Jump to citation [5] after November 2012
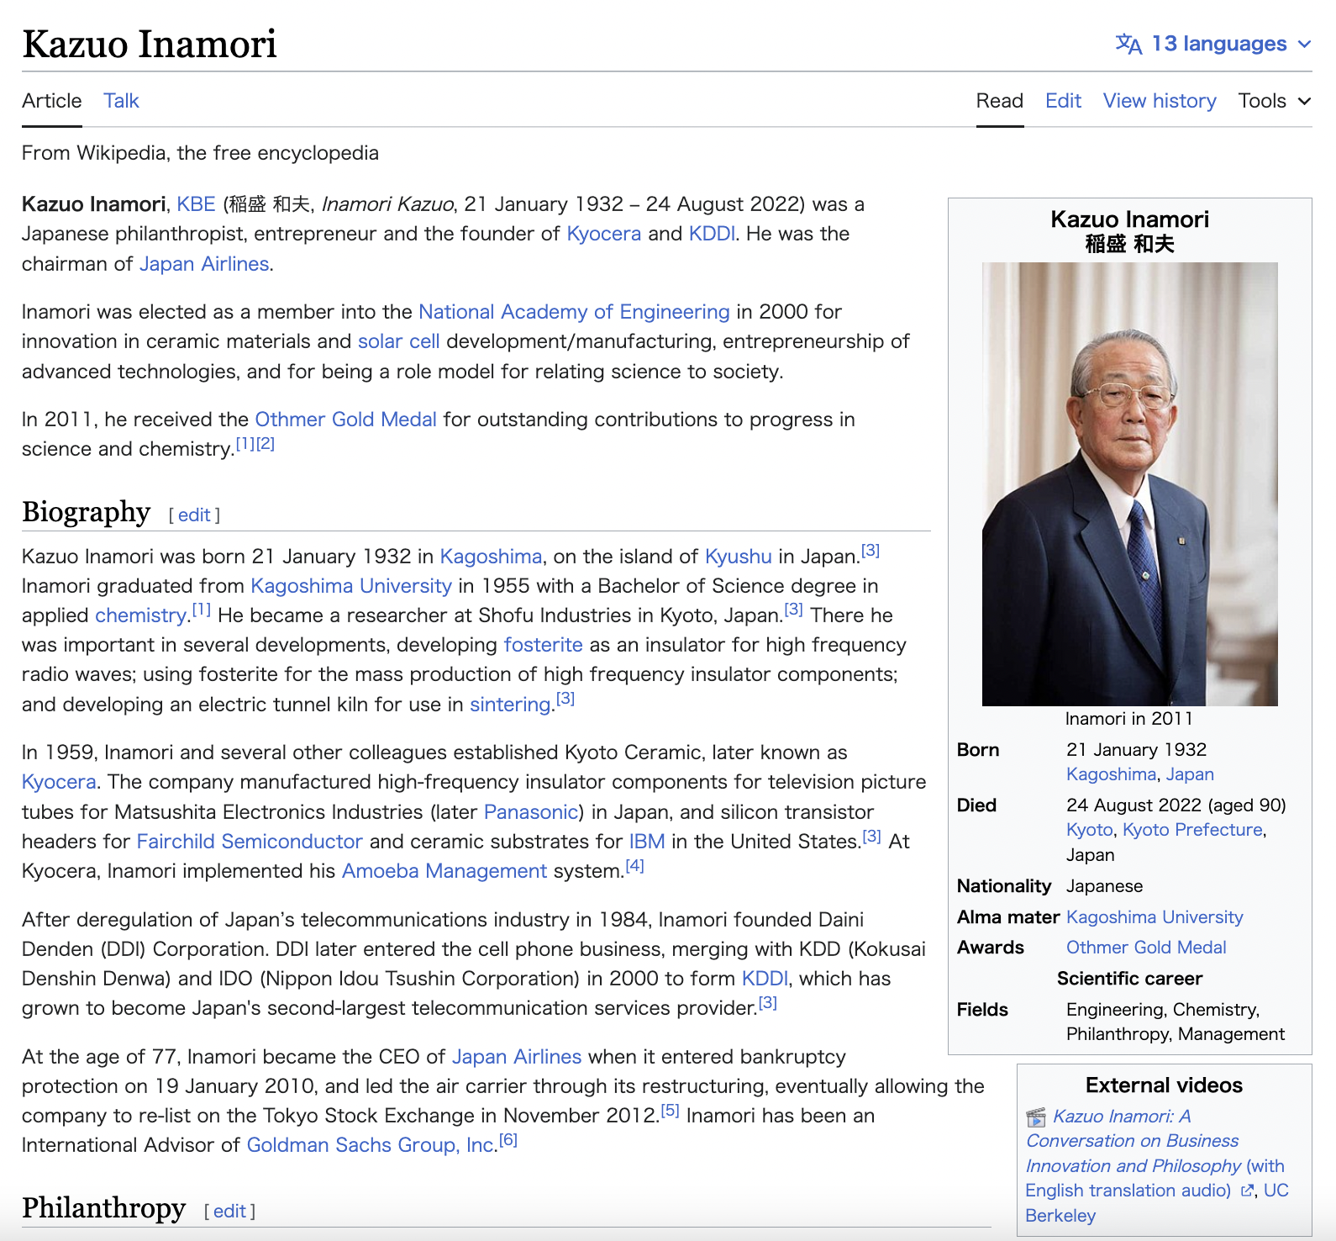Viewport: 1336px width, 1241px height. coord(670,1111)
